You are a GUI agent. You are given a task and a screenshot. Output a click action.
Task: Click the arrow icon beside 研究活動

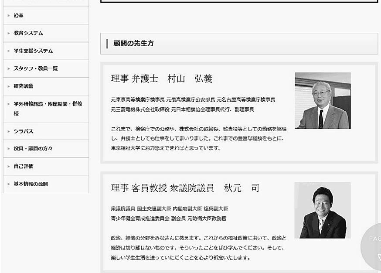[8, 86]
